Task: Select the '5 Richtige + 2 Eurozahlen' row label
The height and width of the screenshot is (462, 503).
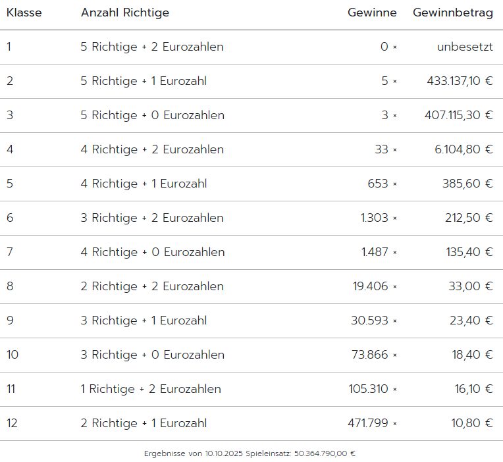Action: pos(152,47)
